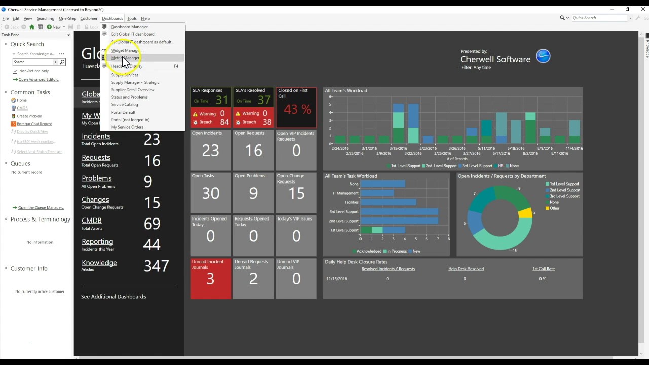The width and height of the screenshot is (649, 365).
Task: Open the Searching menu
Action: click(45, 18)
